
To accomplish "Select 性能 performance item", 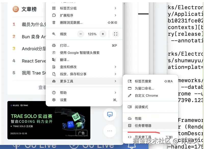I will (x=150, y=118).
